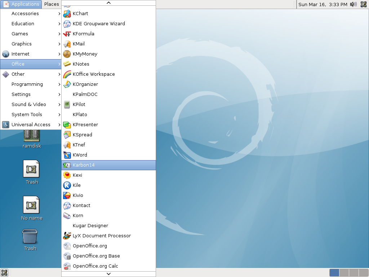369x277 pixels.
Task: Launch KPilot from the Office list
Action: point(108,105)
